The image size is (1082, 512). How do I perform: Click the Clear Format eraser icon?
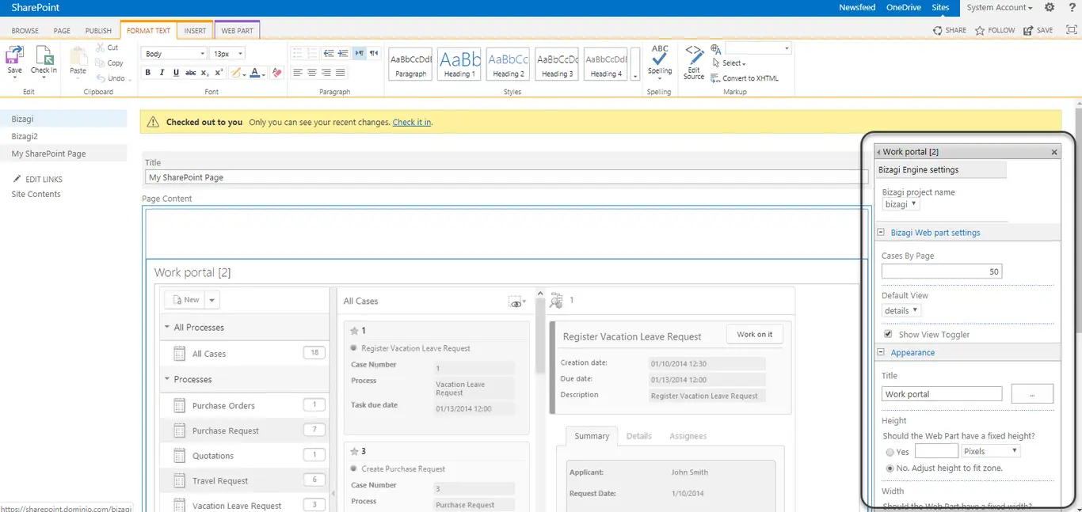click(276, 73)
